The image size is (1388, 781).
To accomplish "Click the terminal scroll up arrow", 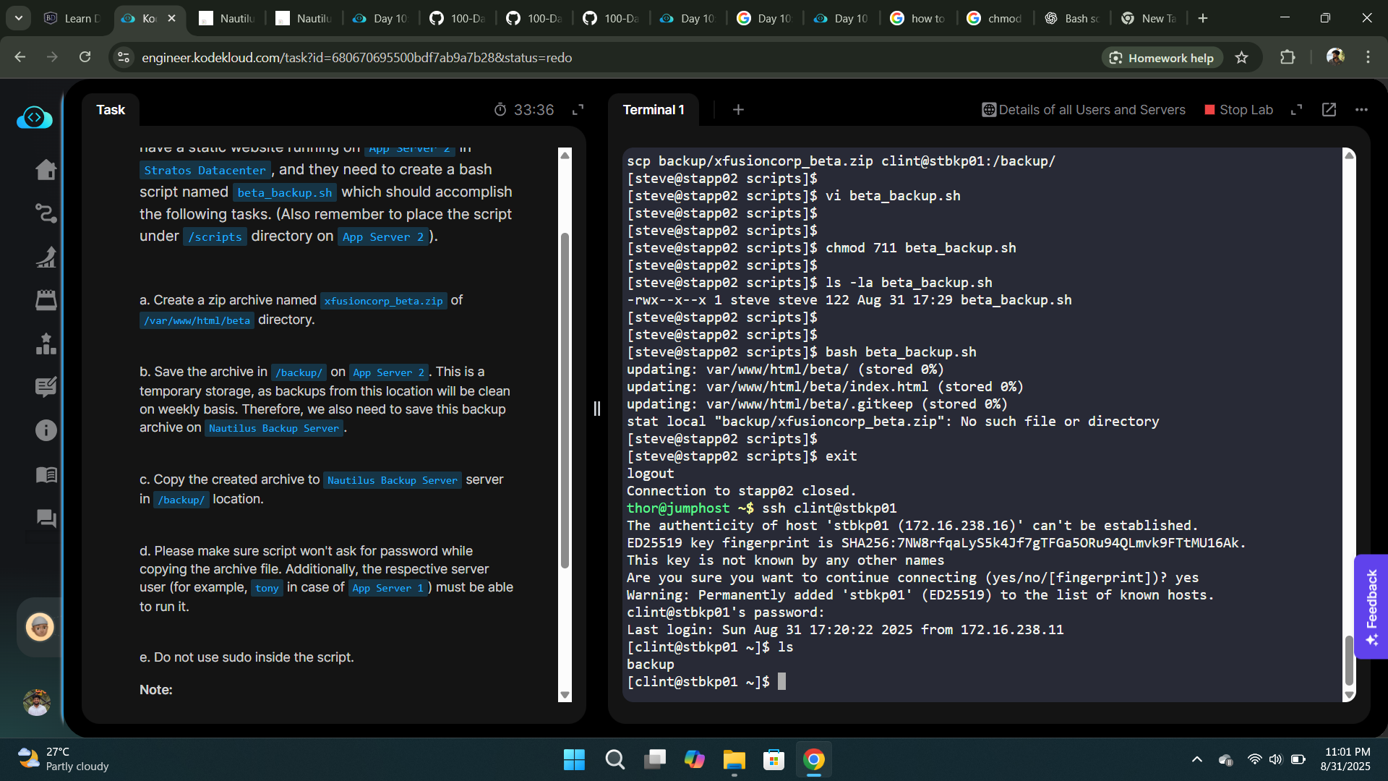I will (1348, 154).
